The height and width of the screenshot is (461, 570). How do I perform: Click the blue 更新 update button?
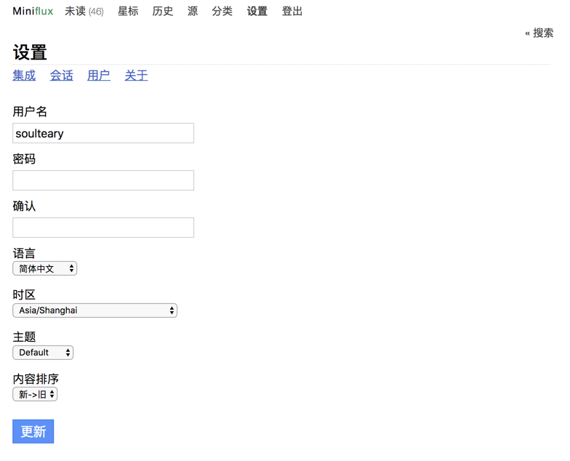(x=33, y=432)
